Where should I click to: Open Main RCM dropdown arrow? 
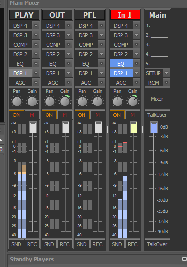pyautogui.click(x=167, y=83)
